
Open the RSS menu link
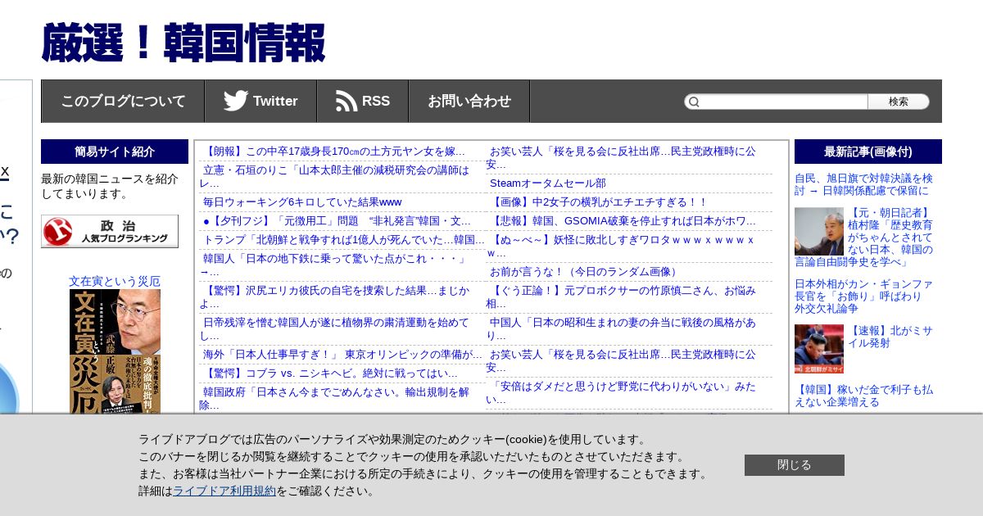[363, 101]
